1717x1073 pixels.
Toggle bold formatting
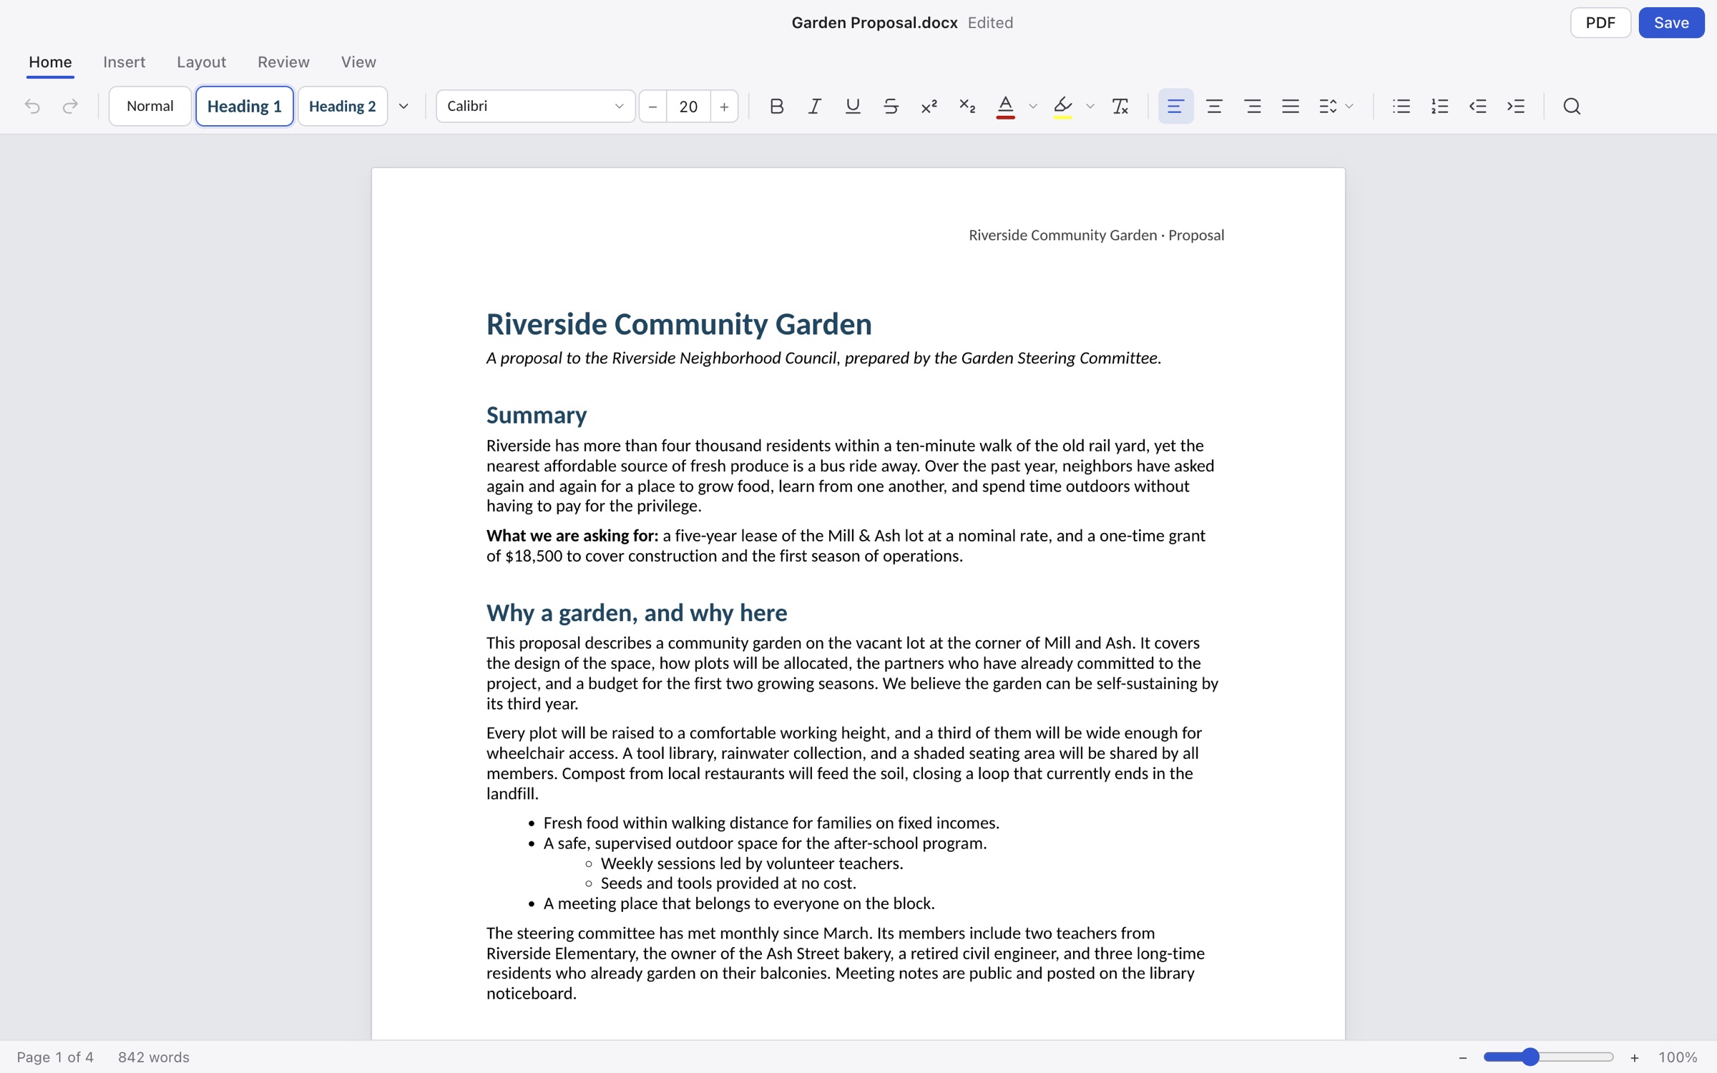coord(776,106)
